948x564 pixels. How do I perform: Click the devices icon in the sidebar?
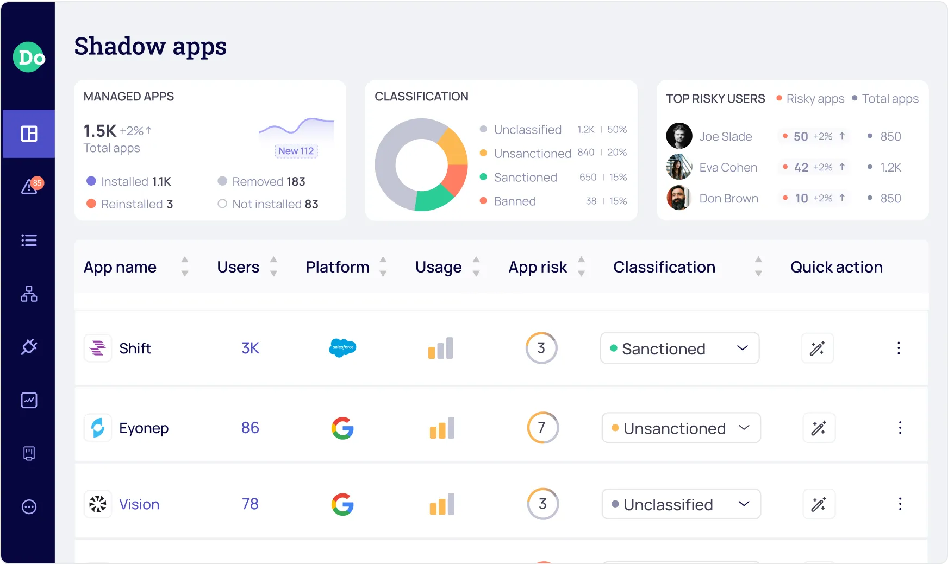pyautogui.click(x=28, y=453)
